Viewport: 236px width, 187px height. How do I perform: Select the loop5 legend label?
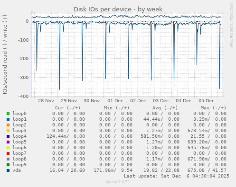click(x=19, y=142)
